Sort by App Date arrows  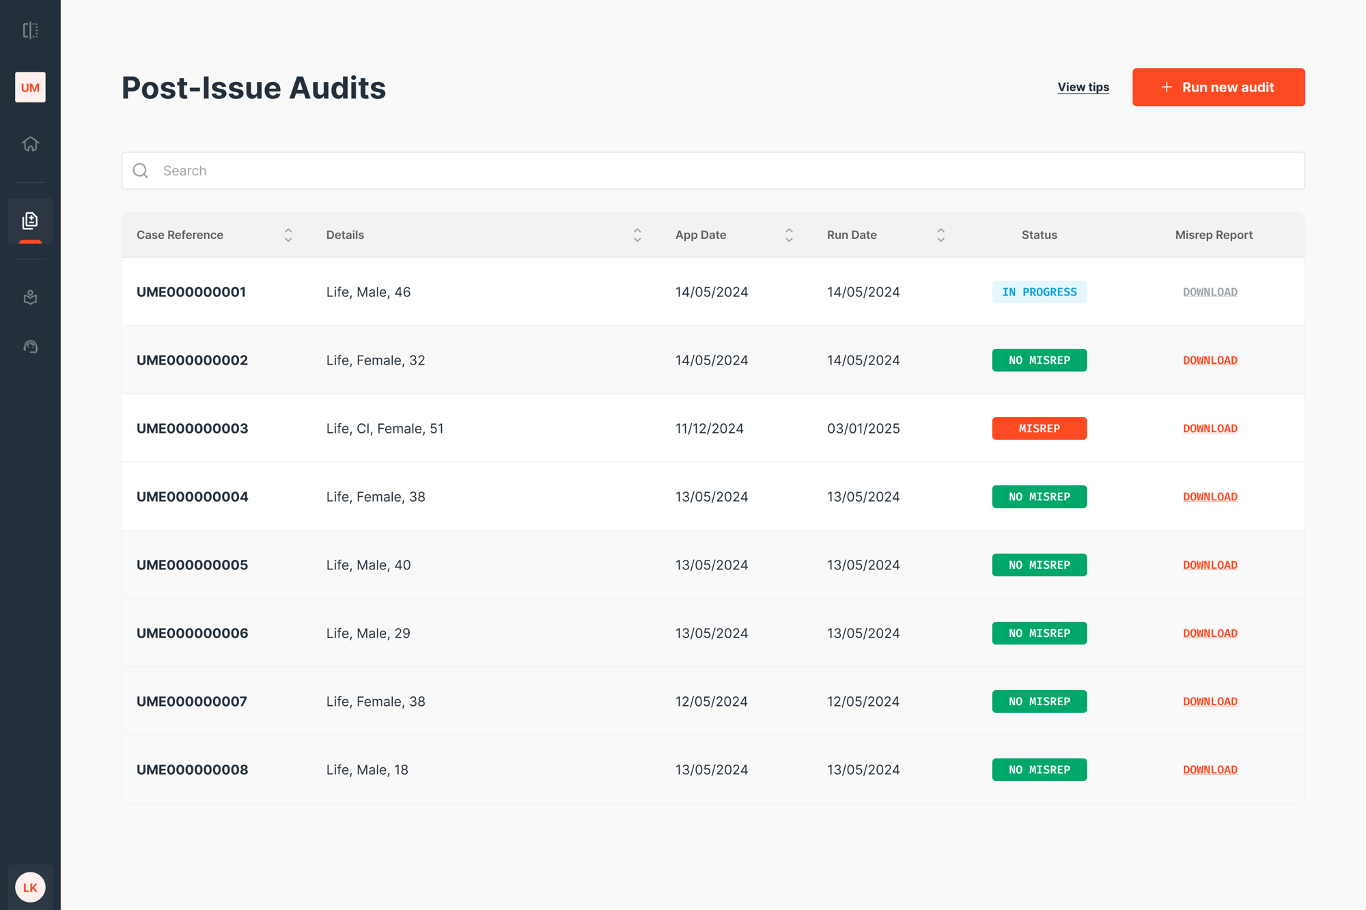click(x=789, y=235)
